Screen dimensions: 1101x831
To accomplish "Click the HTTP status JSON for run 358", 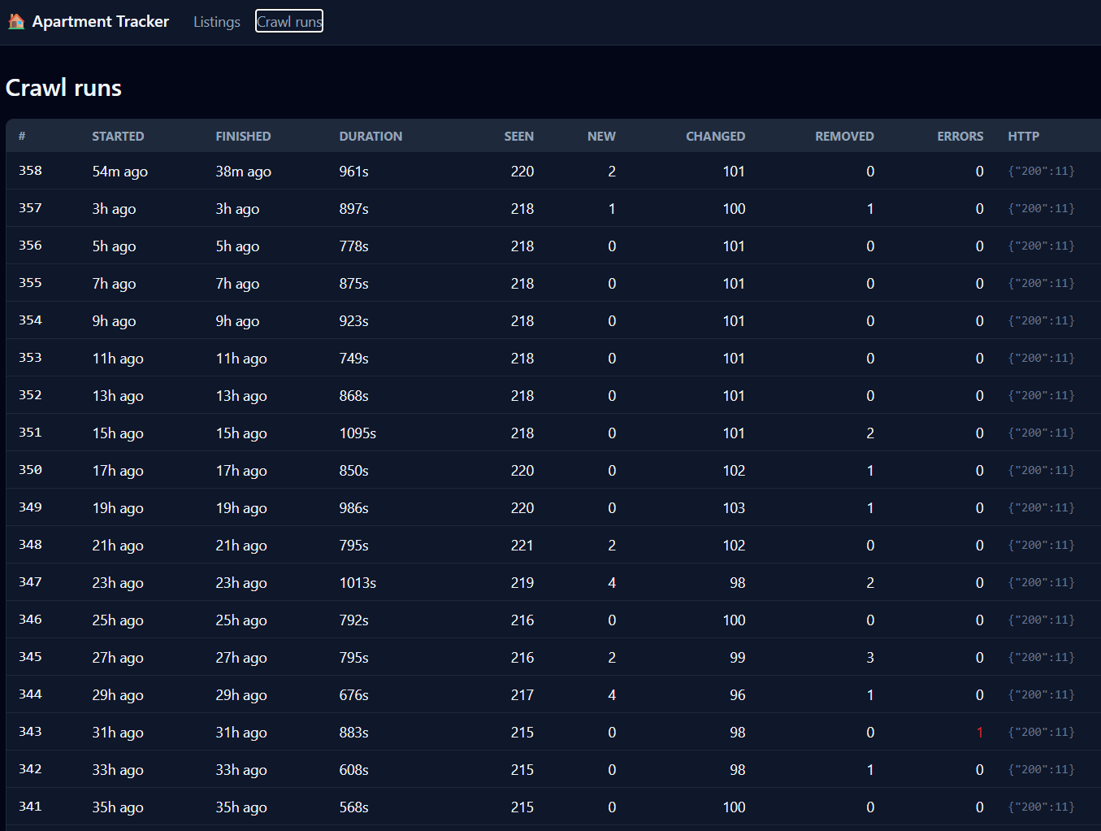I will [x=1041, y=172].
